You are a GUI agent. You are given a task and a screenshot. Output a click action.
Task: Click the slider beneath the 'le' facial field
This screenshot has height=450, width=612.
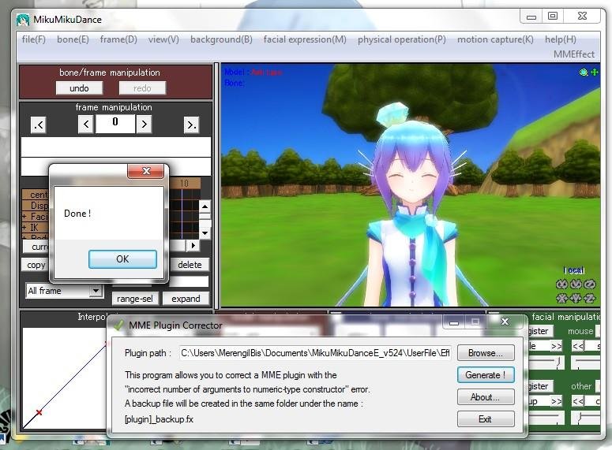point(546,363)
